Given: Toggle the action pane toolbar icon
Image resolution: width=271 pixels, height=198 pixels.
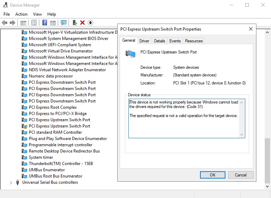Looking at the screenshot, I should 53,23.
